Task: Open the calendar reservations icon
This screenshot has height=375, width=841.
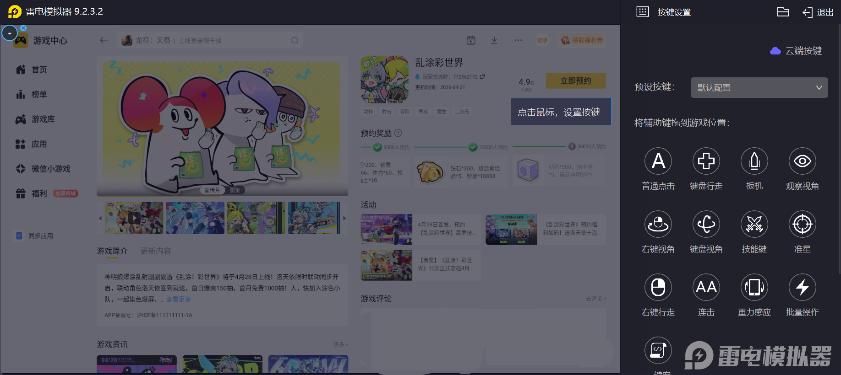Action: pyautogui.click(x=471, y=40)
